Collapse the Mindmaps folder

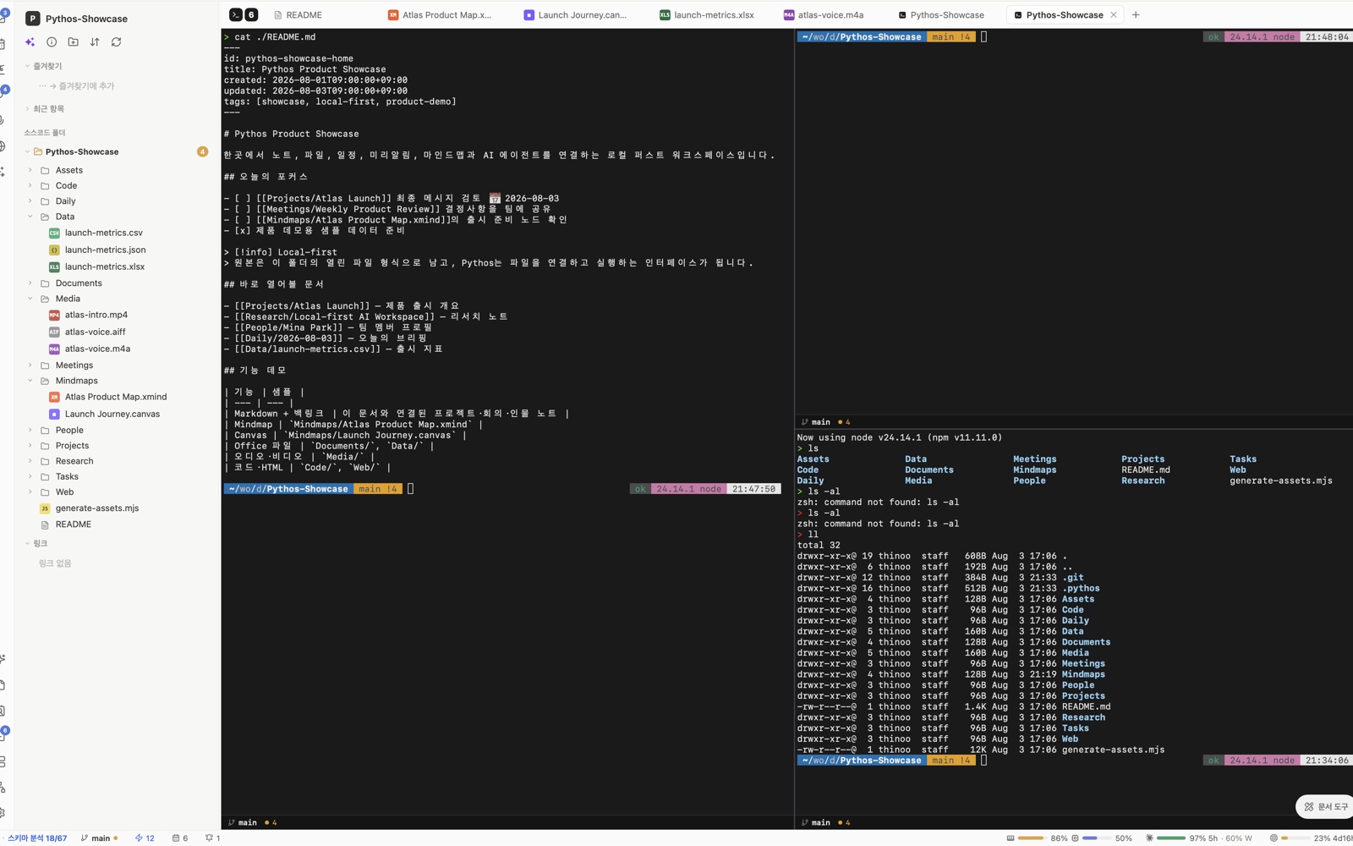click(30, 381)
